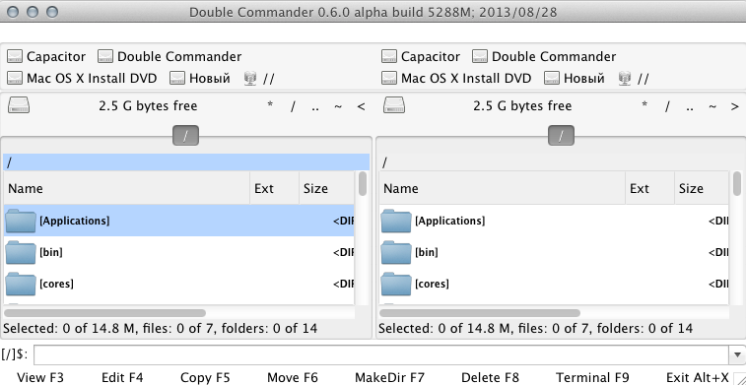Screen dimensions: 746x385
Task: Click Exit Alt+X button
Action: 698,377
